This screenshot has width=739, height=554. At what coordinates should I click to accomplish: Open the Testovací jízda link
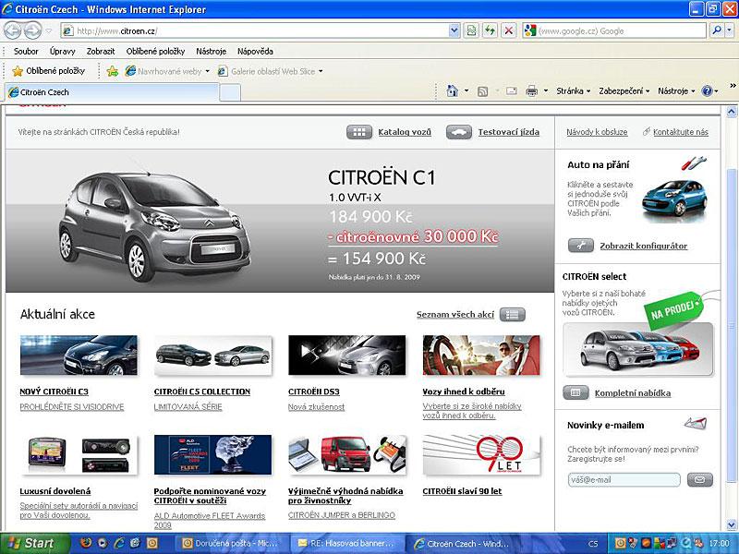tap(509, 132)
